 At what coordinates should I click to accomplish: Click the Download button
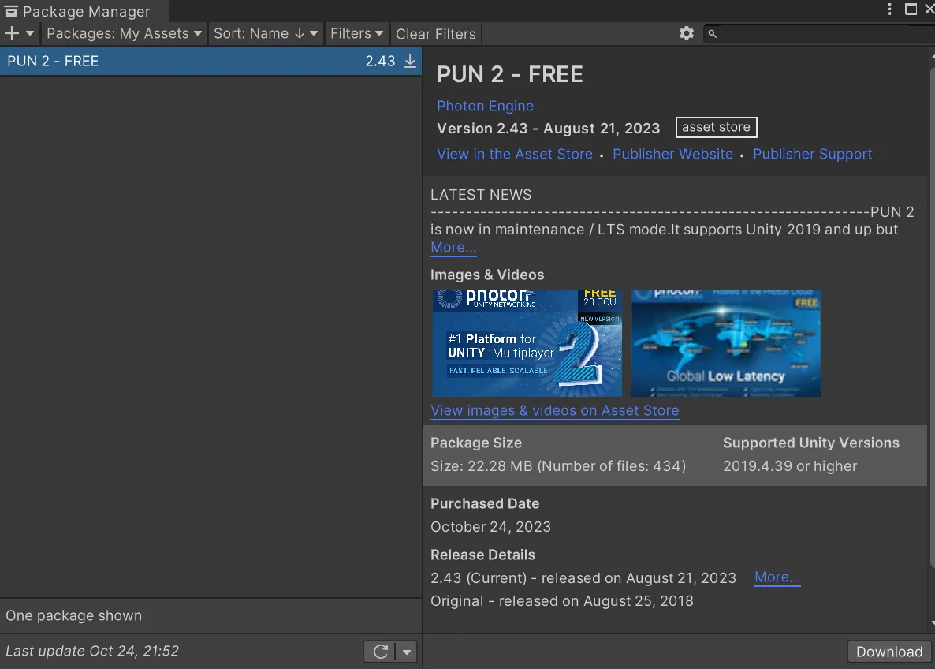tap(888, 652)
